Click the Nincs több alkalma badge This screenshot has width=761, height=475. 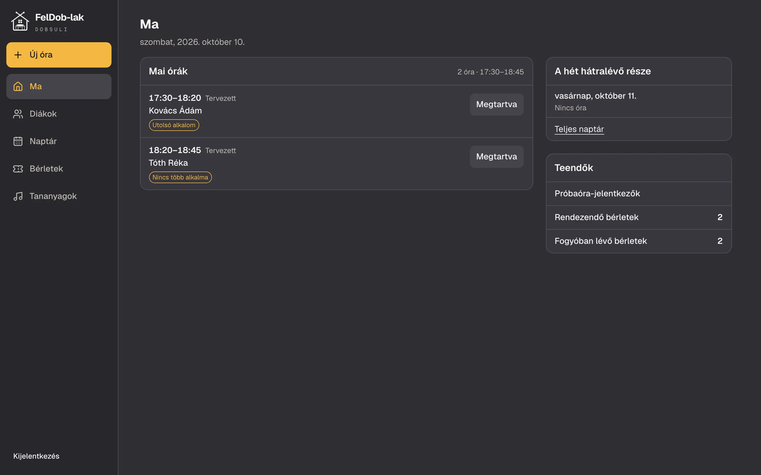(x=180, y=177)
